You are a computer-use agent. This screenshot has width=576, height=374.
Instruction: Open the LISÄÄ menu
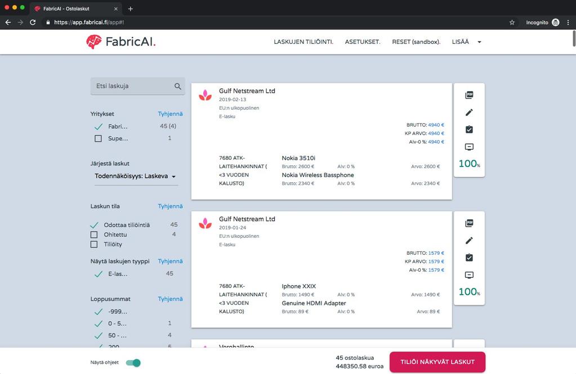point(460,42)
